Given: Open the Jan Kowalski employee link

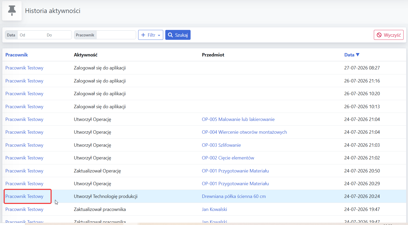Looking at the screenshot, I should point(214,209).
